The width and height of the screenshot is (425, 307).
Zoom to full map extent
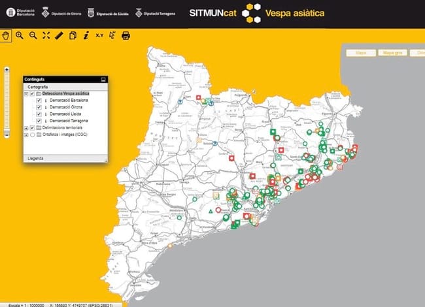tap(46, 35)
